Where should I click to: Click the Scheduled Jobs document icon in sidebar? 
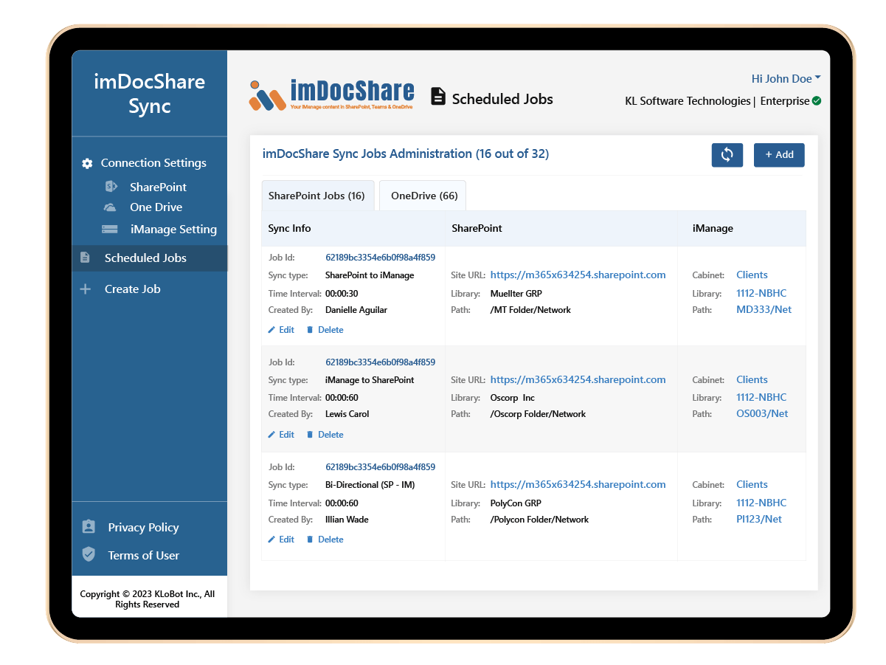pyautogui.click(x=85, y=258)
